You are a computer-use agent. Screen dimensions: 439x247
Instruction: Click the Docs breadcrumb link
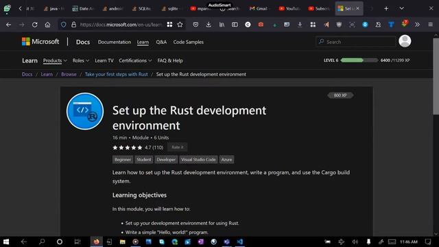27,74
